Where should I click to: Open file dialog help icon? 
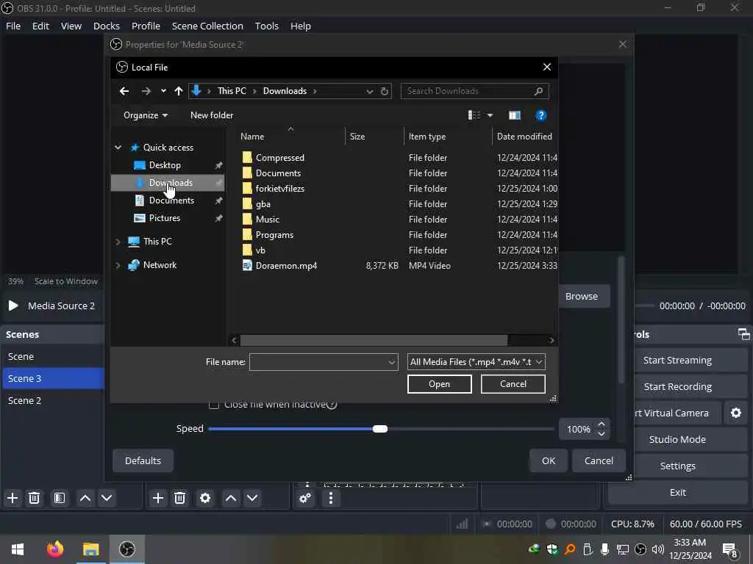(540, 115)
